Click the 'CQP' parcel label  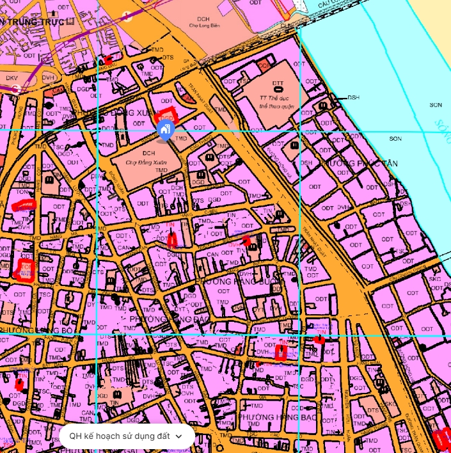pyautogui.click(x=264, y=65)
